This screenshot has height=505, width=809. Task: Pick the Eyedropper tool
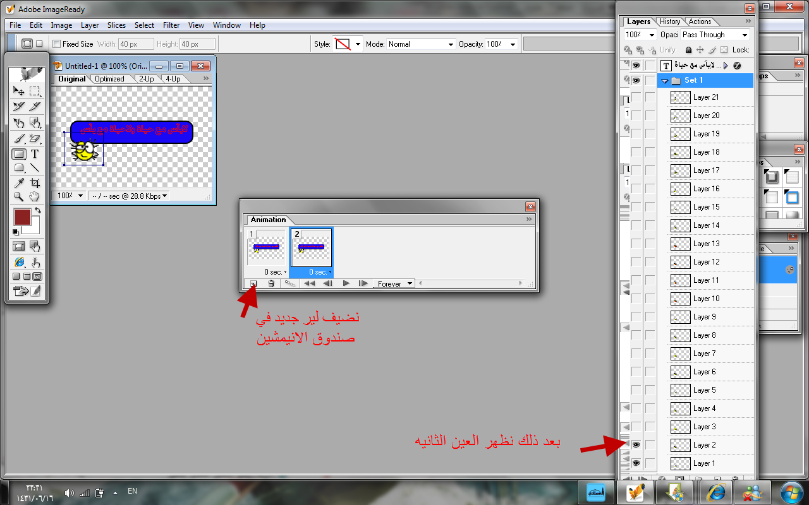(x=20, y=183)
